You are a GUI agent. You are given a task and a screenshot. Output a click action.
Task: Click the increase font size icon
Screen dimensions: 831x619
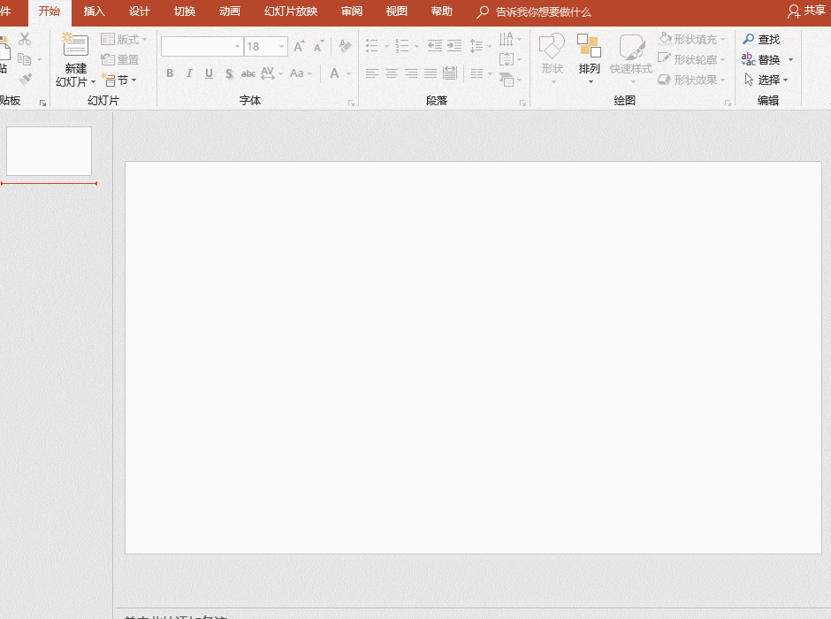300,46
